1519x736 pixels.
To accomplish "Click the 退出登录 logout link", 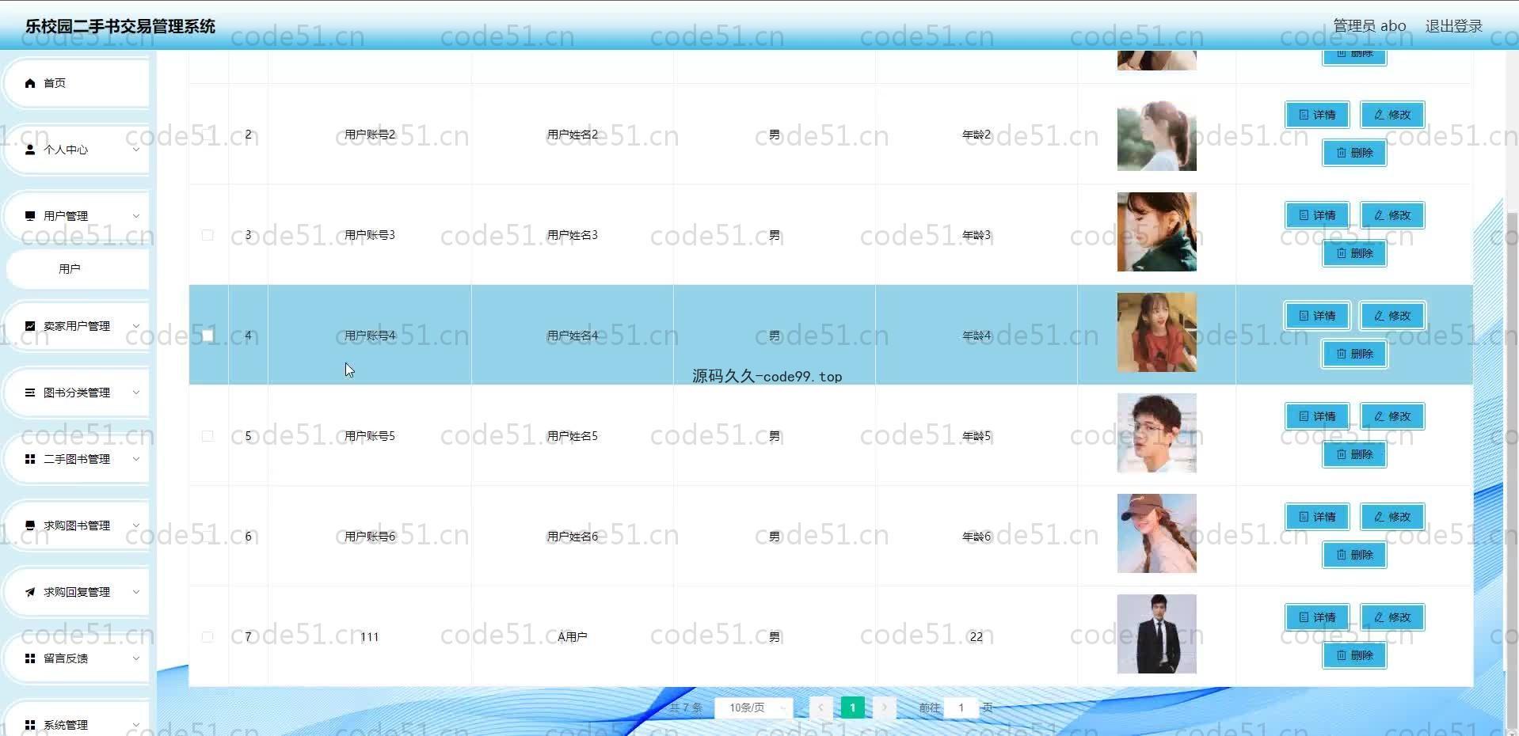I will pos(1453,26).
